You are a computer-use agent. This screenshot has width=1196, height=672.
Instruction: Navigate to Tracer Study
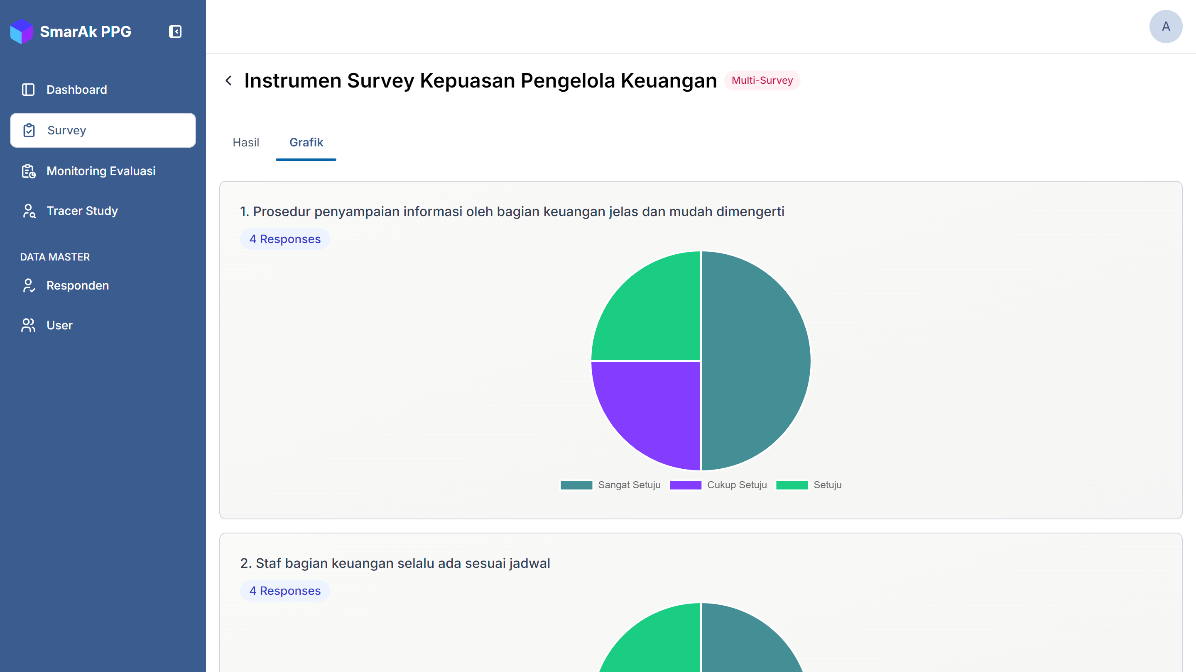(103, 211)
